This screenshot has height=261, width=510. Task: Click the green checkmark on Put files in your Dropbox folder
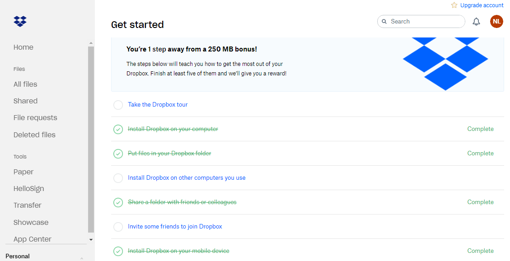point(118,154)
